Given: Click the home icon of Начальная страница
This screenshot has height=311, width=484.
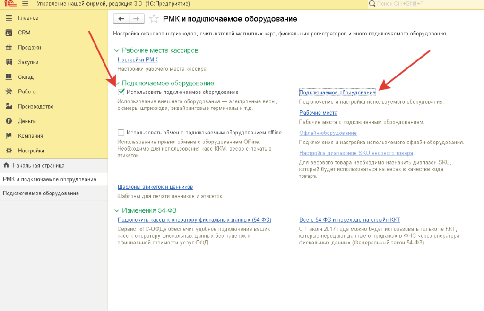Looking at the screenshot, I should (6, 165).
